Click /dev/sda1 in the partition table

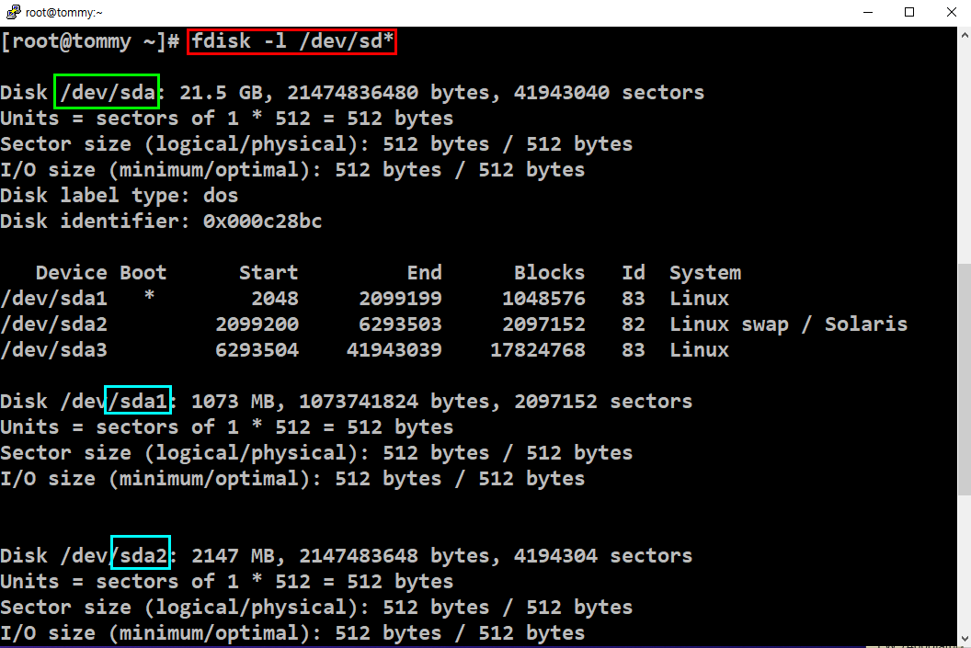[x=54, y=299]
